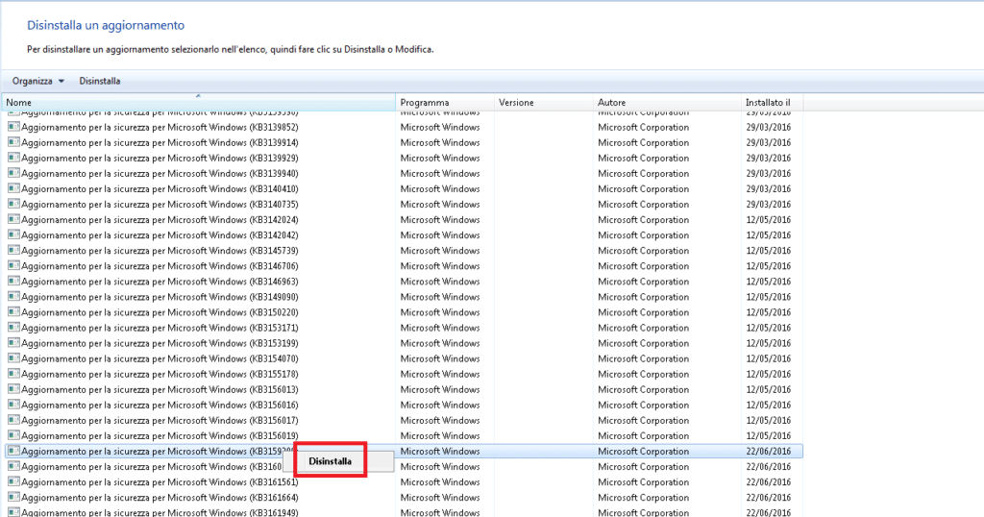This screenshot has height=517, width=984.
Task: Click the icon of update KB3139914
Action: [13, 142]
